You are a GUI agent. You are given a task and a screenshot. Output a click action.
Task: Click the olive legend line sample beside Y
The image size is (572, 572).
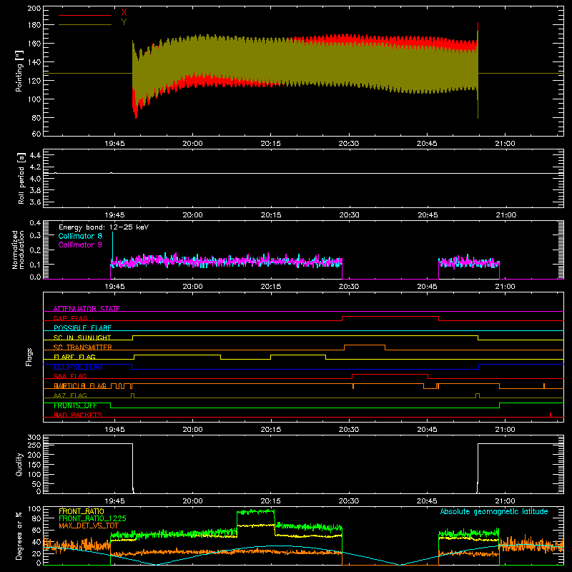(85, 24)
